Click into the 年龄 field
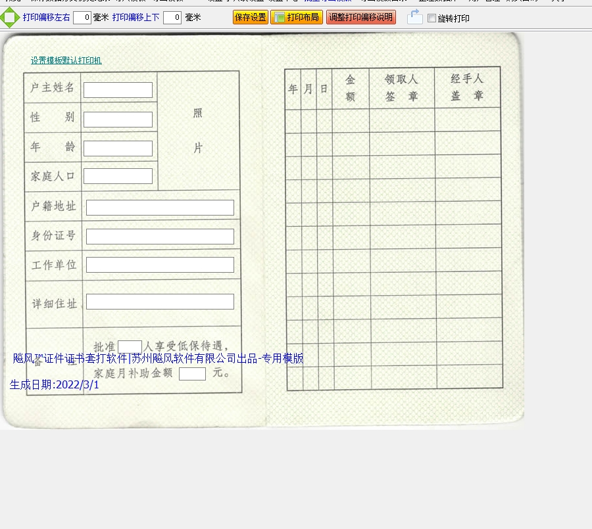592x529 pixels. (x=118, y=149)
